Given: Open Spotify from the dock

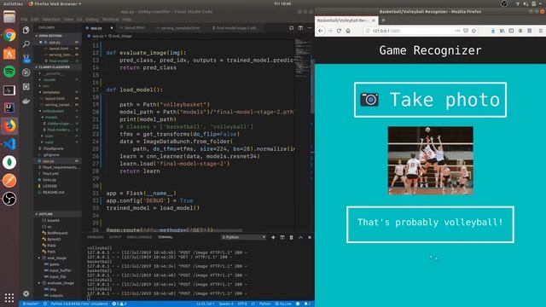Looking at the screenshot, I should click(x=9, y=72).
